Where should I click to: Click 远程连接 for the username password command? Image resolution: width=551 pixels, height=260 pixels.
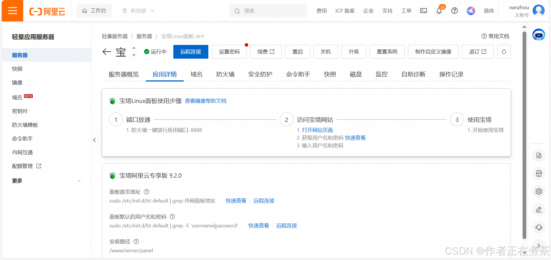286,226
